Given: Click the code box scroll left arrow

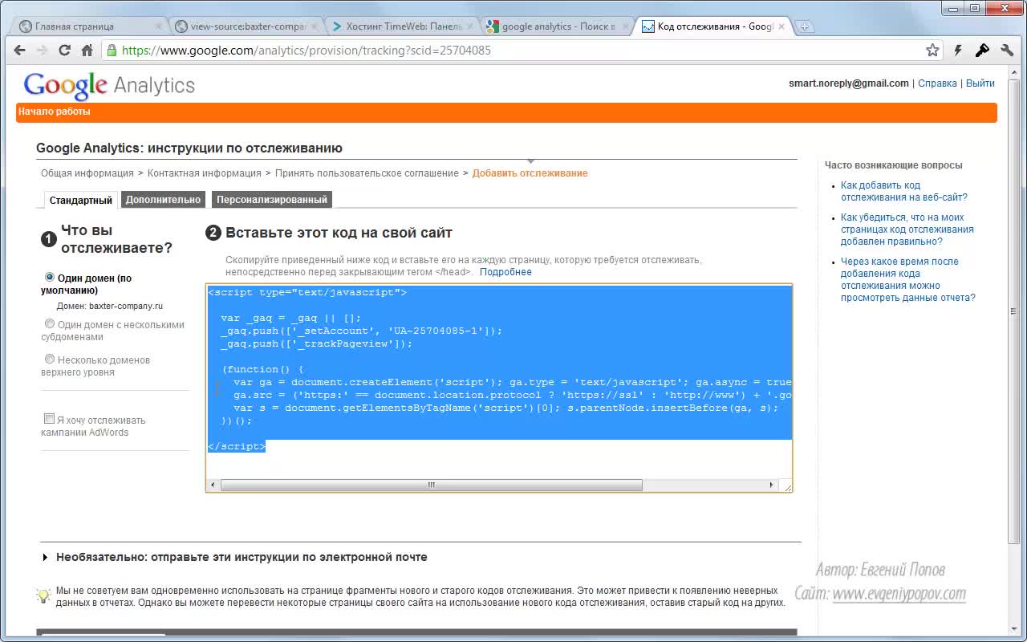Looking at the screenshot, I should pyautogui.click(x=213, y=486).
